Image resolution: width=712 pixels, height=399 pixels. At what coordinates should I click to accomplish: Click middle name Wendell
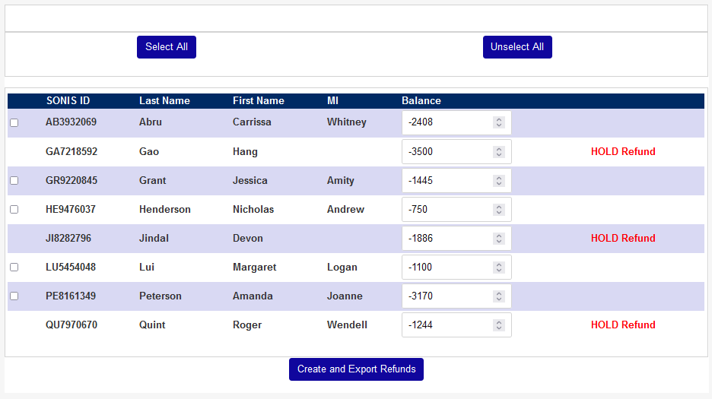click(347, 325)
